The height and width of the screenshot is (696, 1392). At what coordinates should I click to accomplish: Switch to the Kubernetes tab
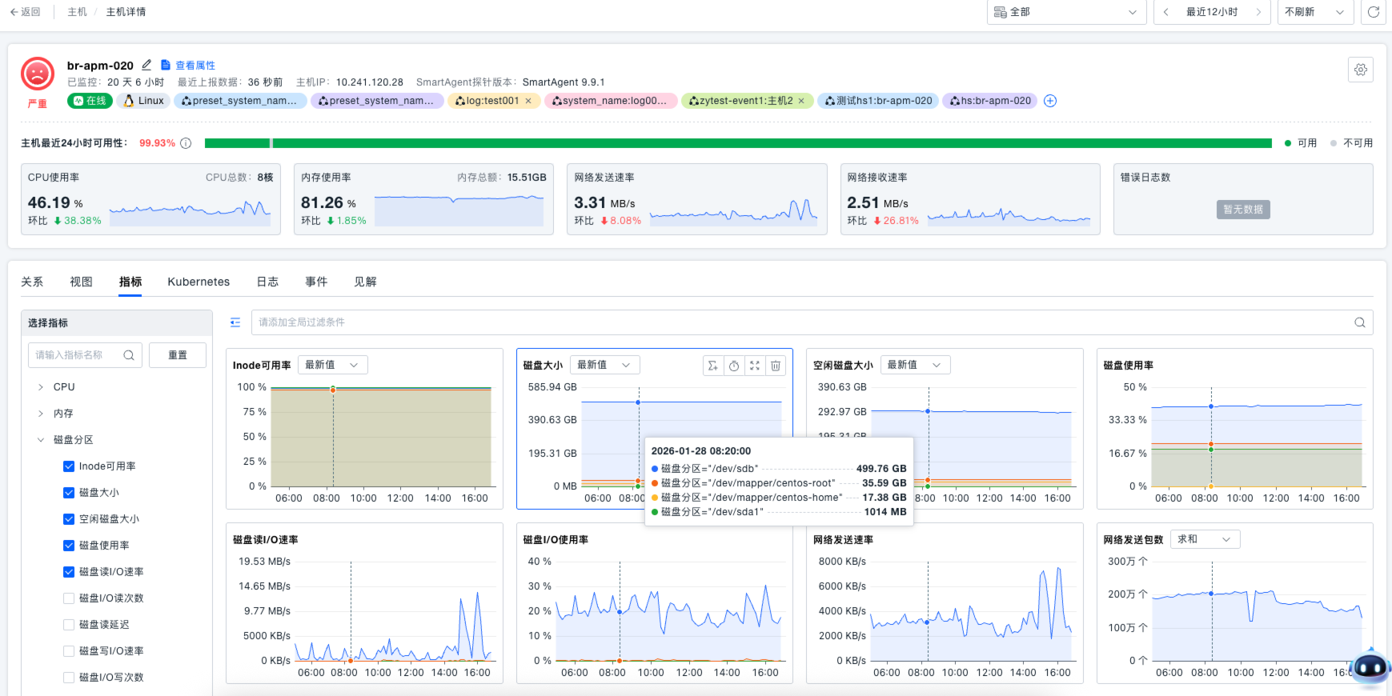(x=199, y=282)
